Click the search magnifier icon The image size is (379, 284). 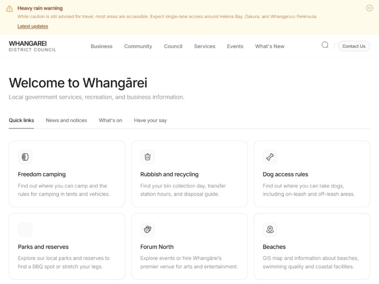point(325,45)
